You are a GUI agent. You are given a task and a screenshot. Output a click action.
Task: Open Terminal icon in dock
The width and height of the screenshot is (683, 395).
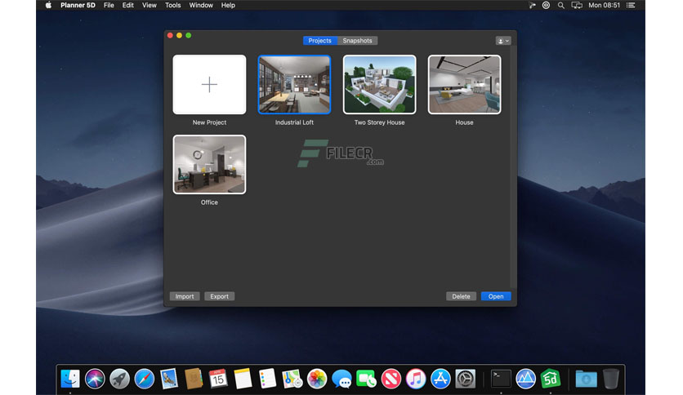point(501,379)
